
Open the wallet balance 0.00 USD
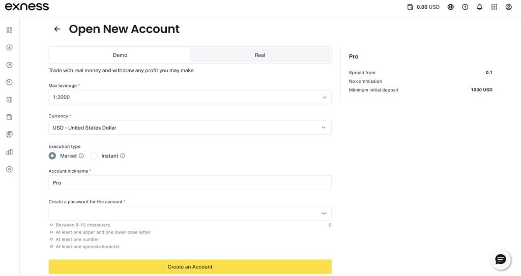pos(423,7)
